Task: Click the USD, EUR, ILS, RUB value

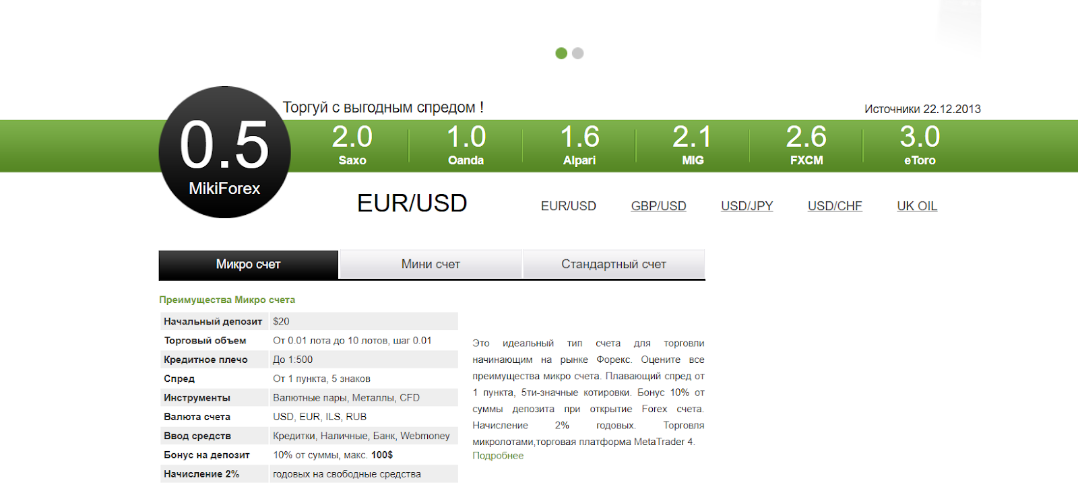Action: point(319,417)
